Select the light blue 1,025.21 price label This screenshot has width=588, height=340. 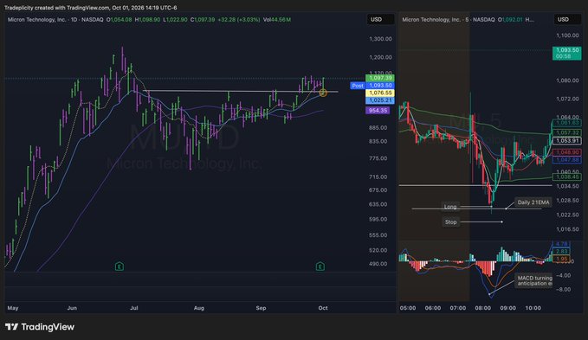point(380,100)
